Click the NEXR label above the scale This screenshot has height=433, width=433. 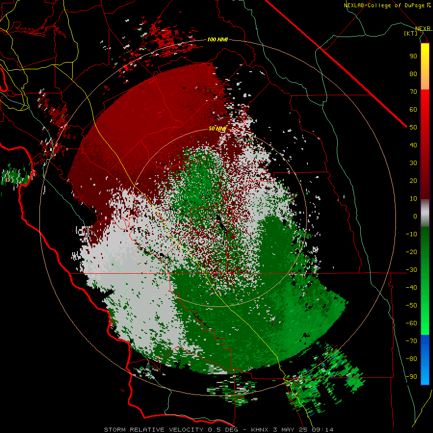tap(423, 28)
